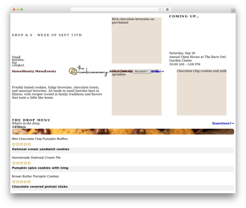Click the browser address bar
Image resolution: width=246 pixels, height=208 pixels.
click(x=117, y=9)
